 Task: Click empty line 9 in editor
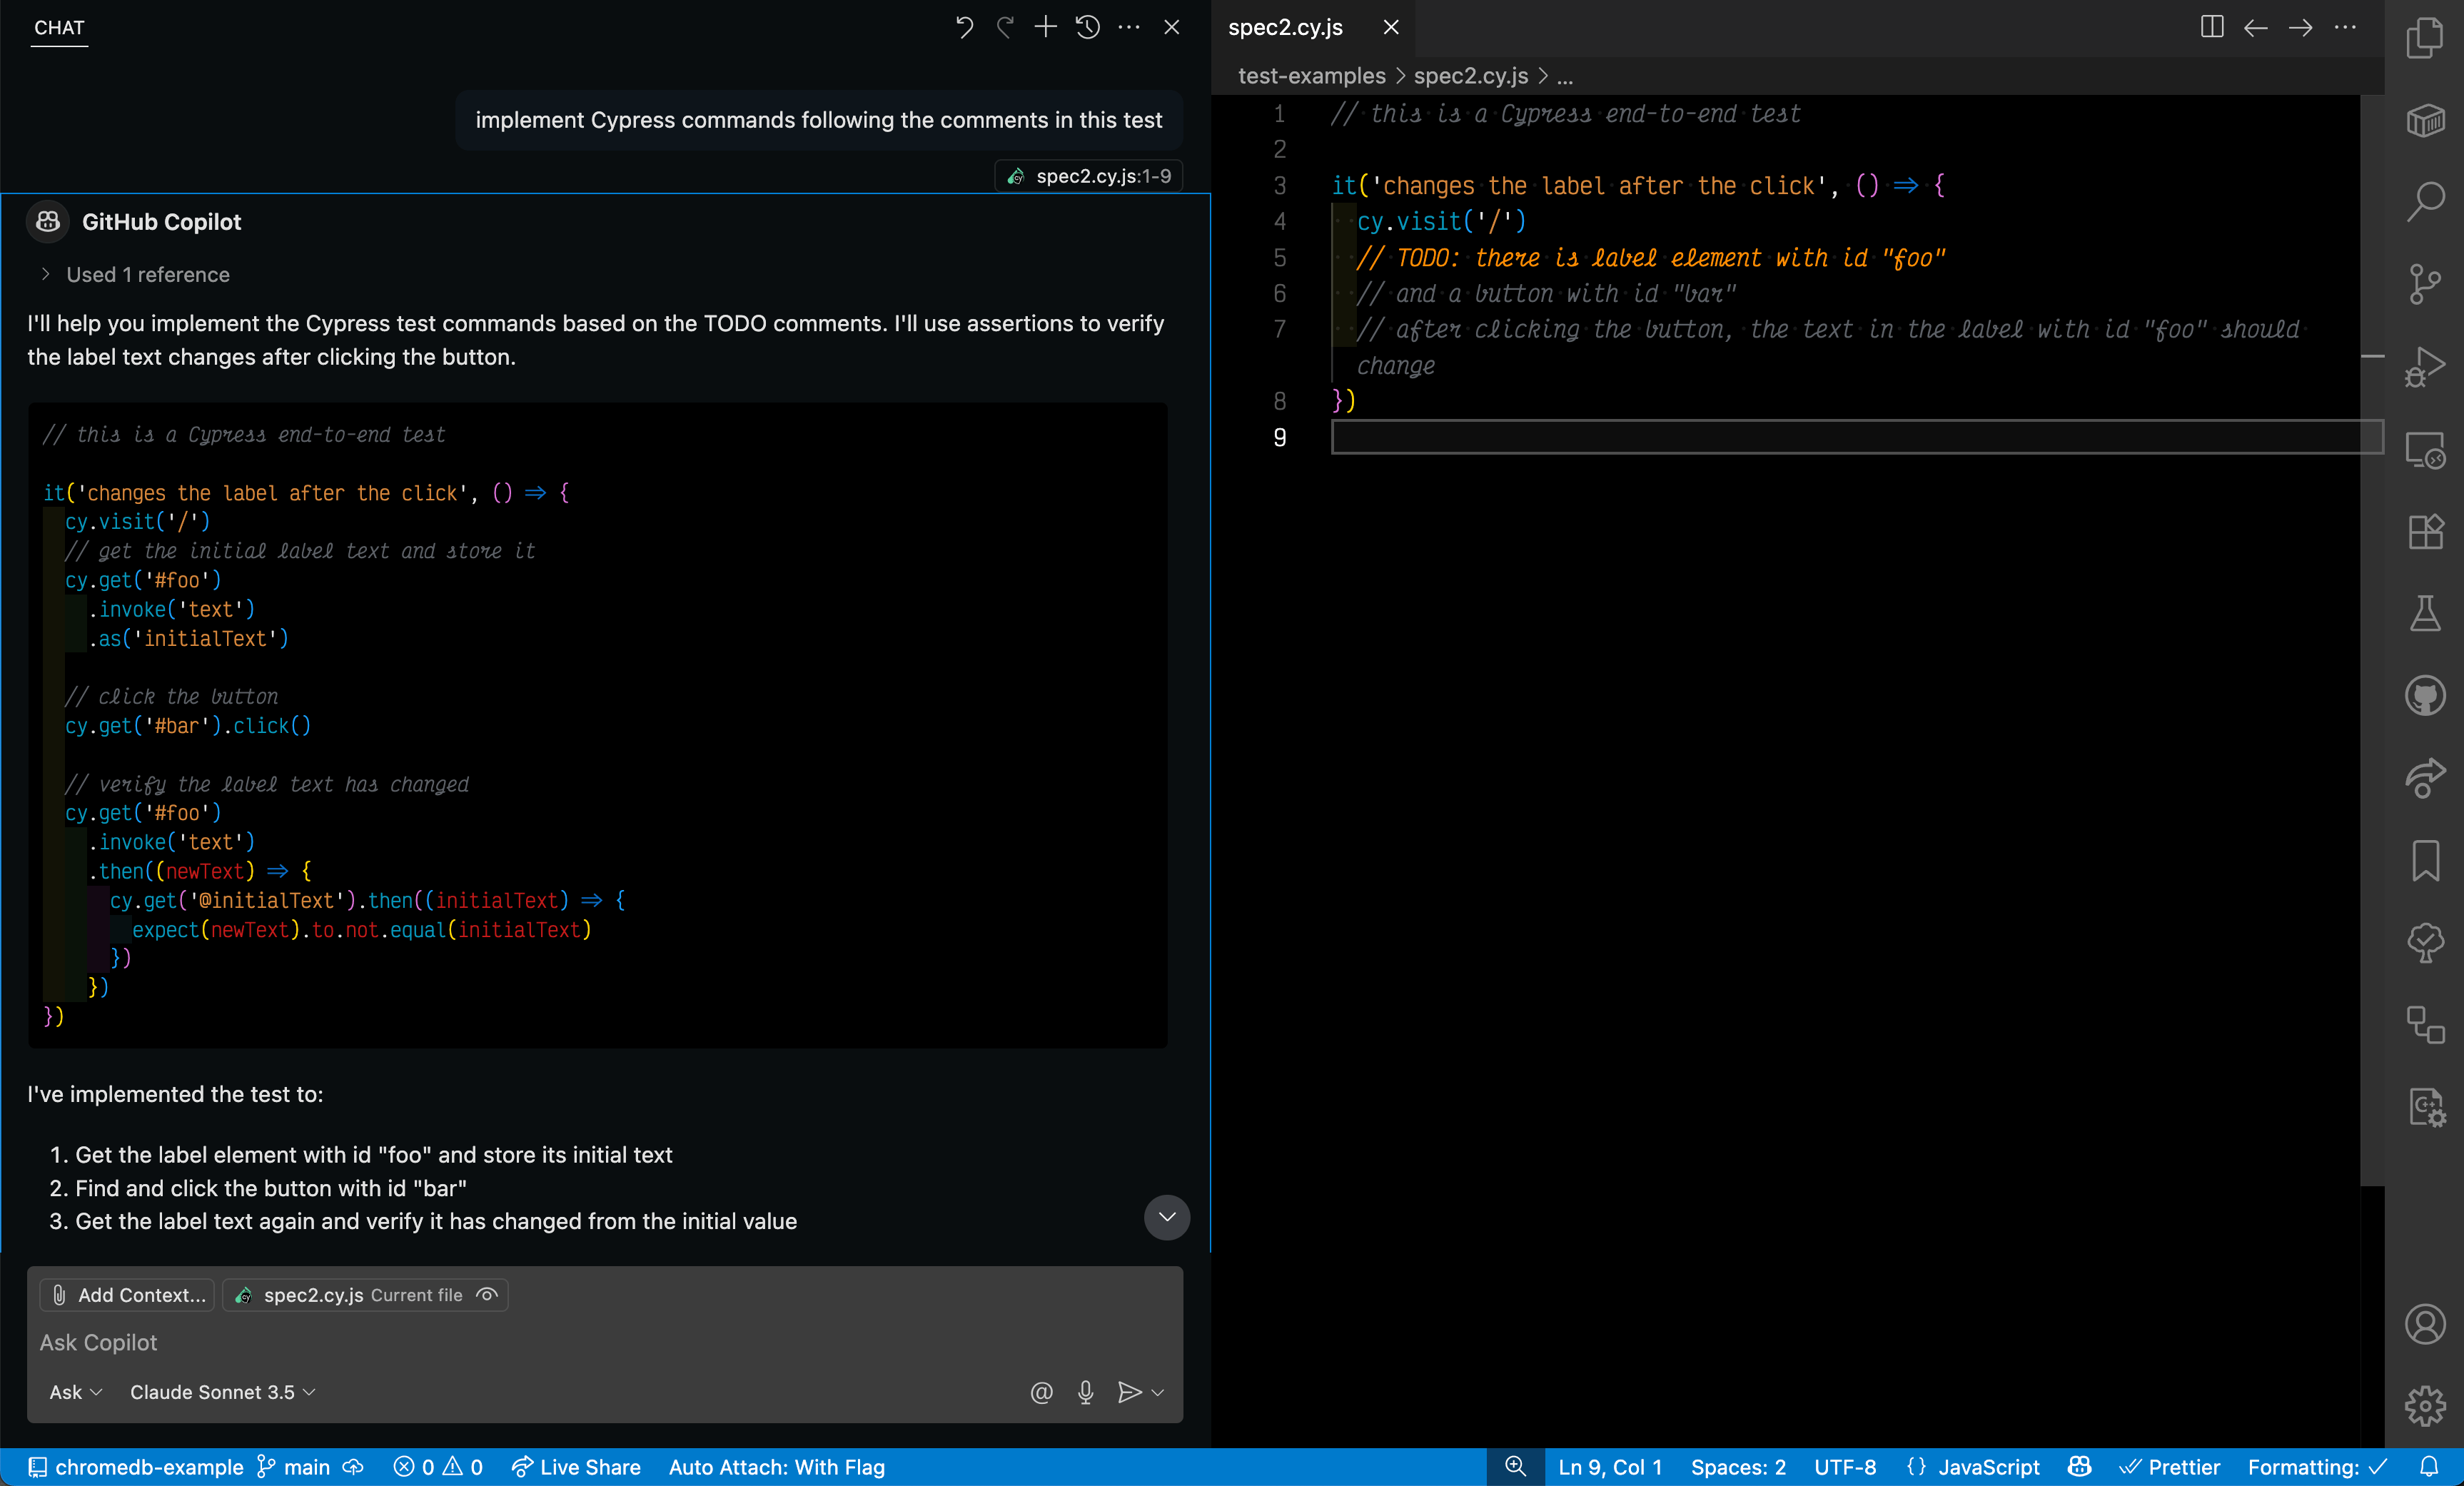[1857, 437]
